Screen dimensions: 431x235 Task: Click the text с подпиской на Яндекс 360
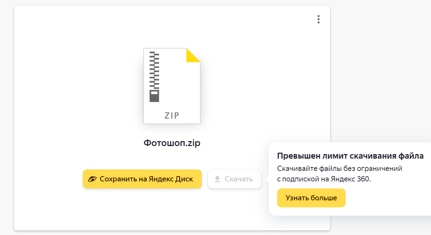point(324,179)
